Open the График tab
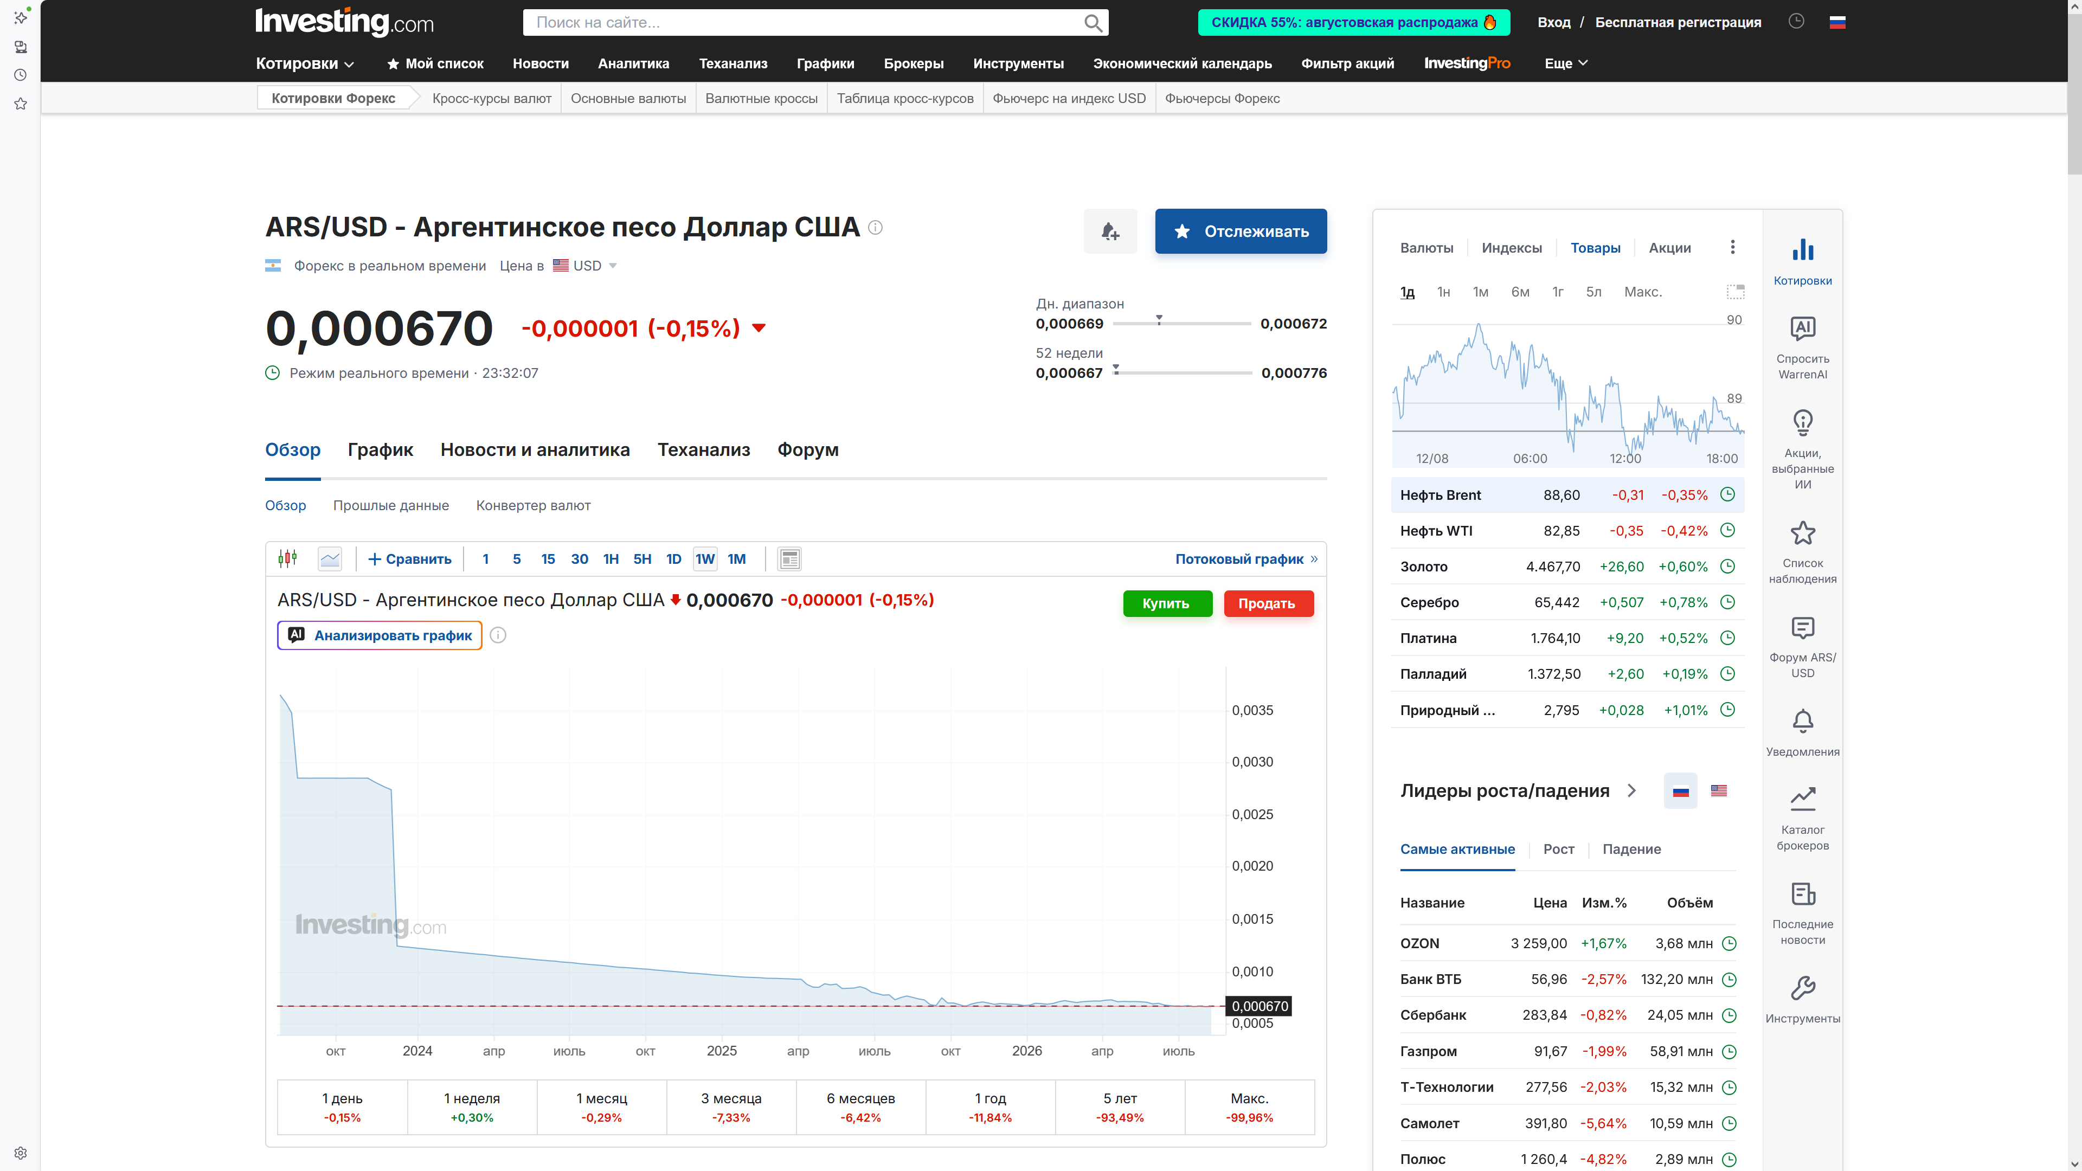Viewport: 2082px width, 1171px height. 380,449
